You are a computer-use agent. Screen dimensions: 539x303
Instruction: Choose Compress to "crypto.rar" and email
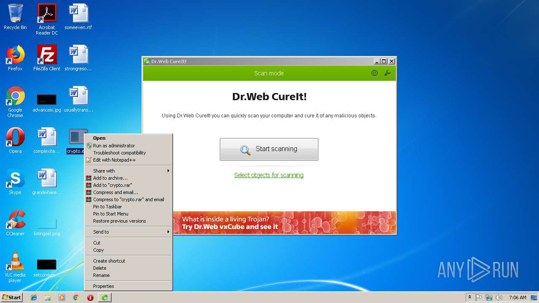[x=128, y=199]
